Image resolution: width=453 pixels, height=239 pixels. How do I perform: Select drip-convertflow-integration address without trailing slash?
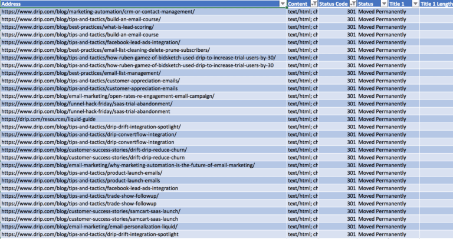(143, 142)
